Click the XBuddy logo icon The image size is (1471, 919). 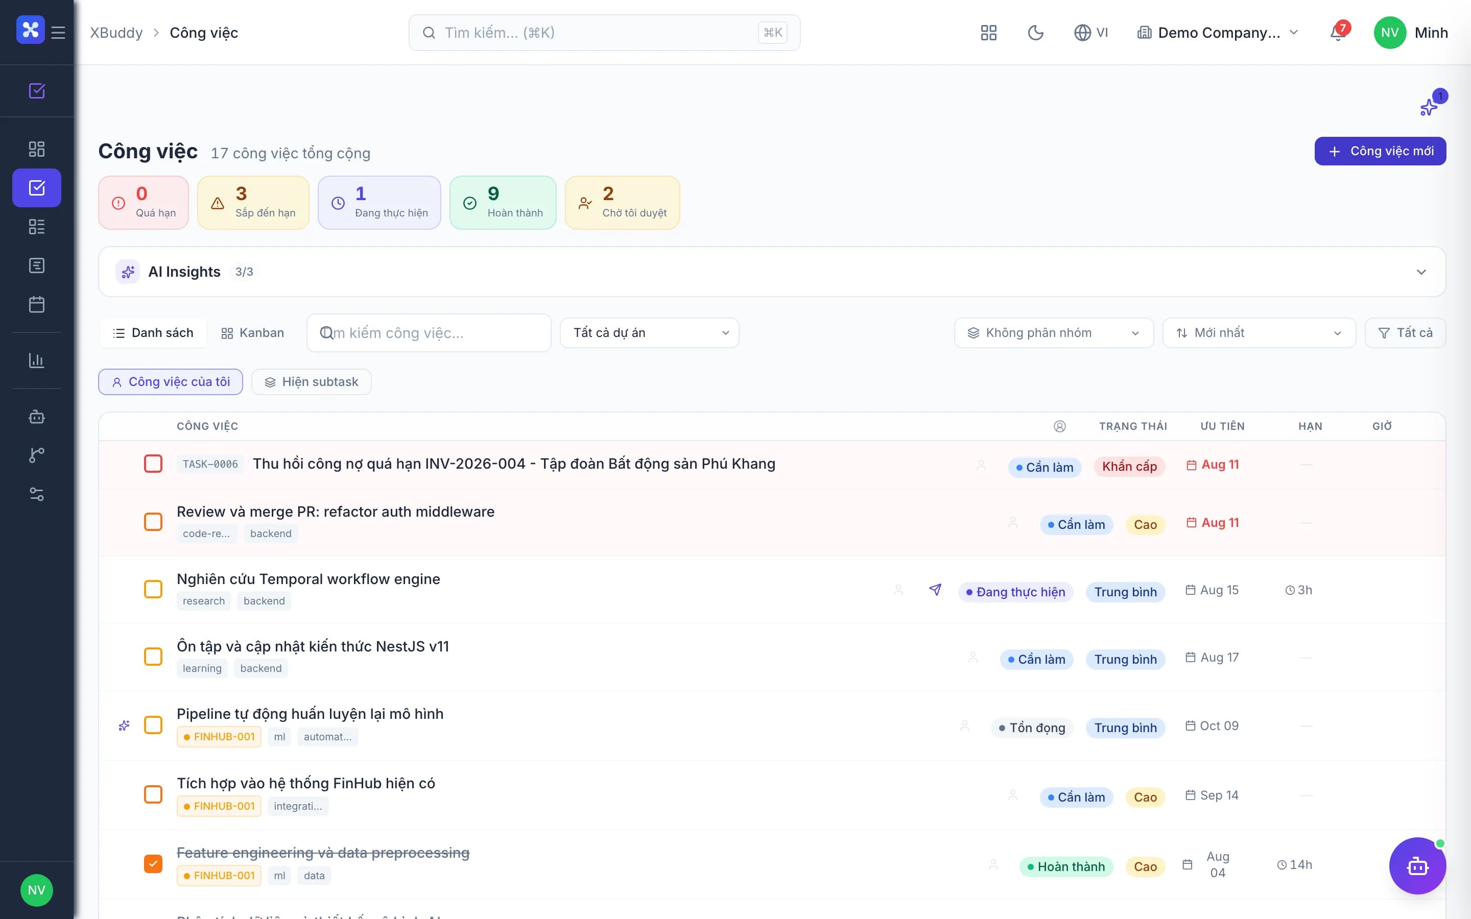pos(31,30)
